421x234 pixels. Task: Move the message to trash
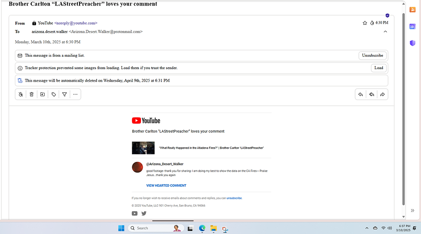(x=31, y=94)
